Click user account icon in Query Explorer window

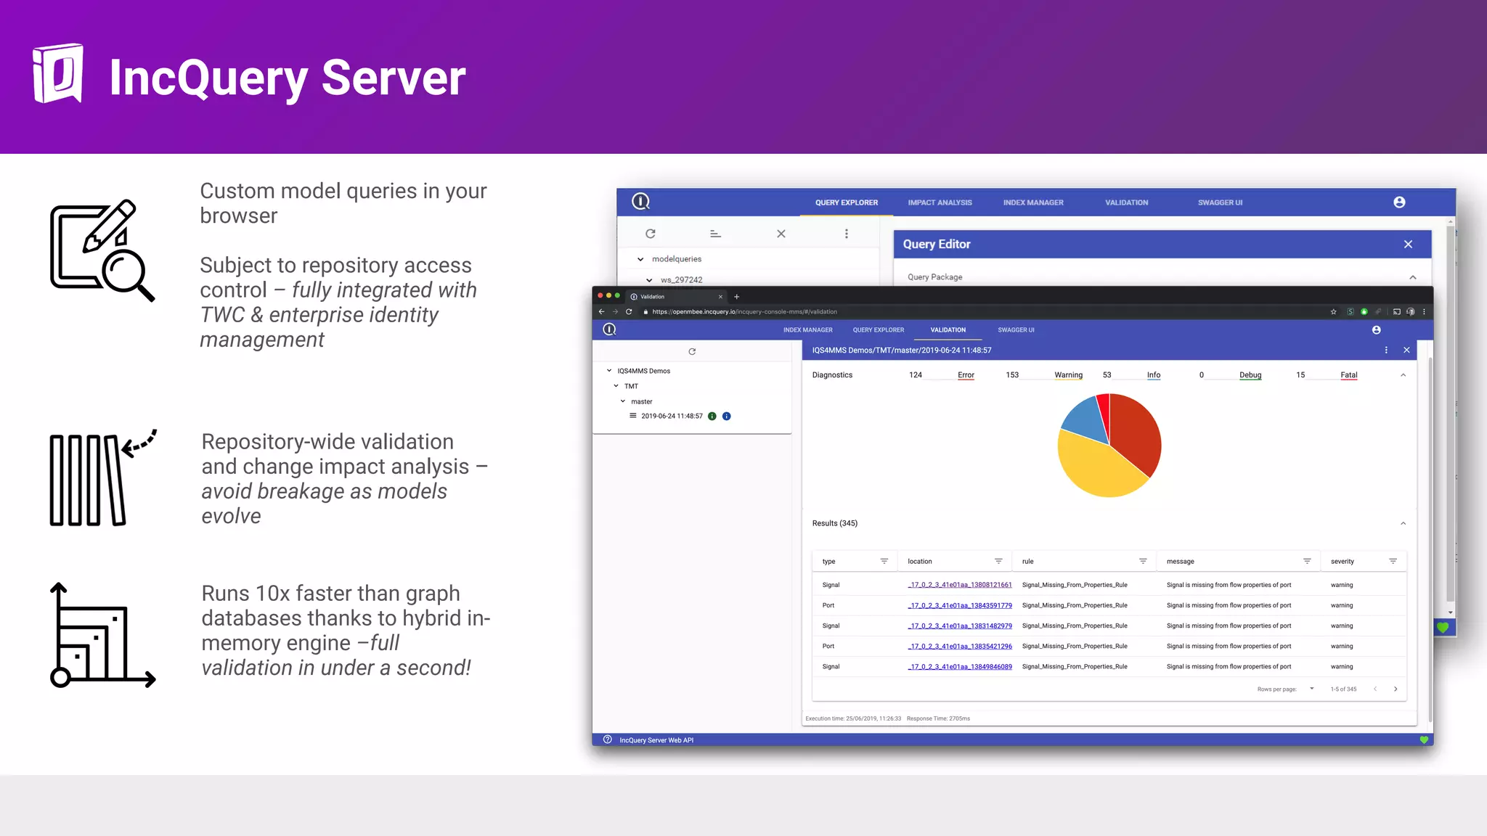[x=1399, y=202]
